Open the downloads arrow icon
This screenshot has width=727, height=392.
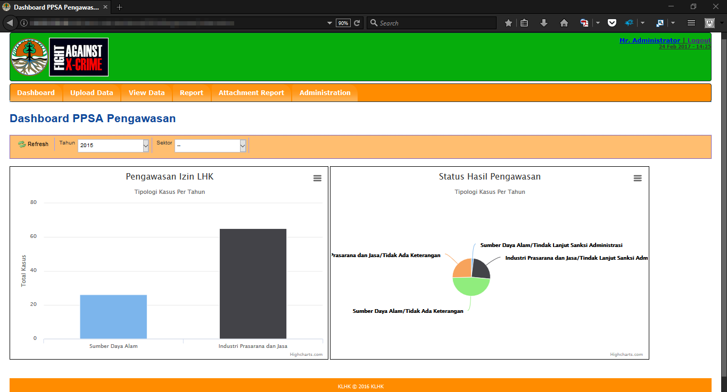coord(543,23)
